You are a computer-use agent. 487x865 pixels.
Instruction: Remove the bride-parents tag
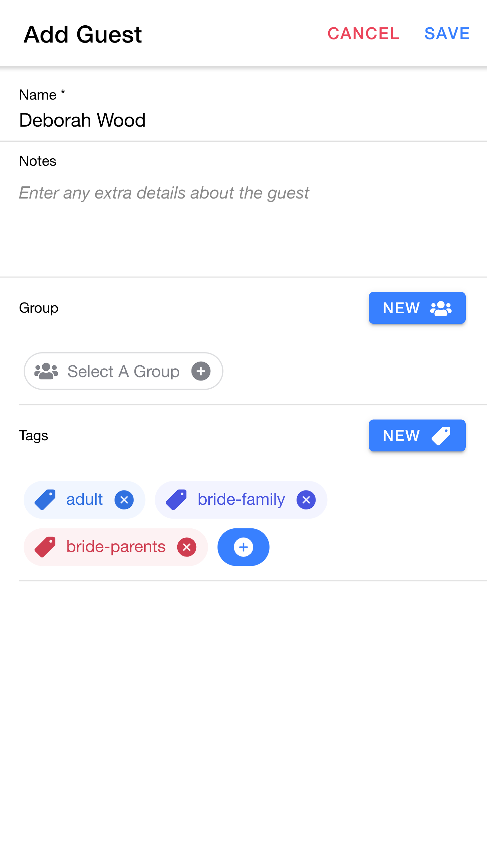186,547
